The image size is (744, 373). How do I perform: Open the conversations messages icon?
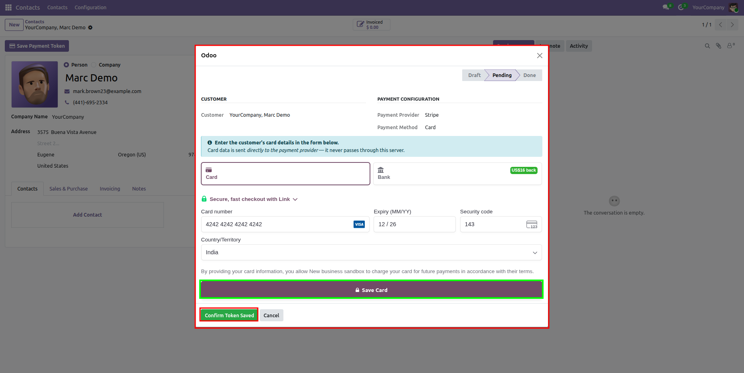(666, 7)
